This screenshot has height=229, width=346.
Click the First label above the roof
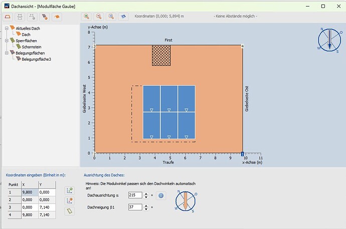tap(168, 40)
